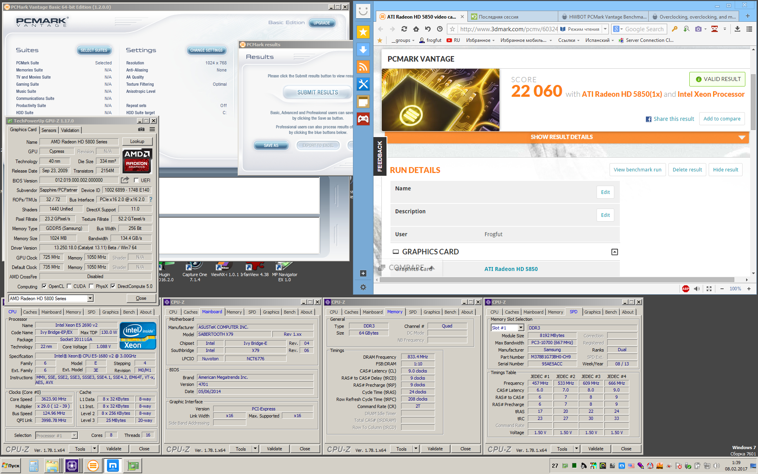Expand Show Result Details arrow
This screenshot has height=474, width=758.
pos(742,137)
